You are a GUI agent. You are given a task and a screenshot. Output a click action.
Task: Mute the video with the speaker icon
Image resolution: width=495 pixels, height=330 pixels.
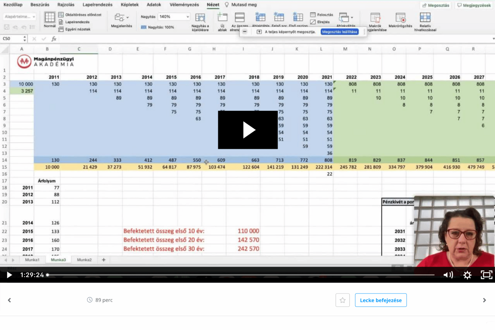point(448,275)
